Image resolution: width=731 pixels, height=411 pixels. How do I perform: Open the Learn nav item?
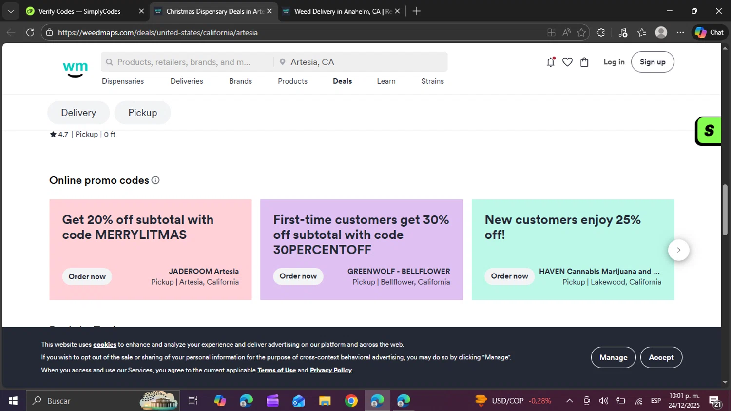[x=386, y=81]
